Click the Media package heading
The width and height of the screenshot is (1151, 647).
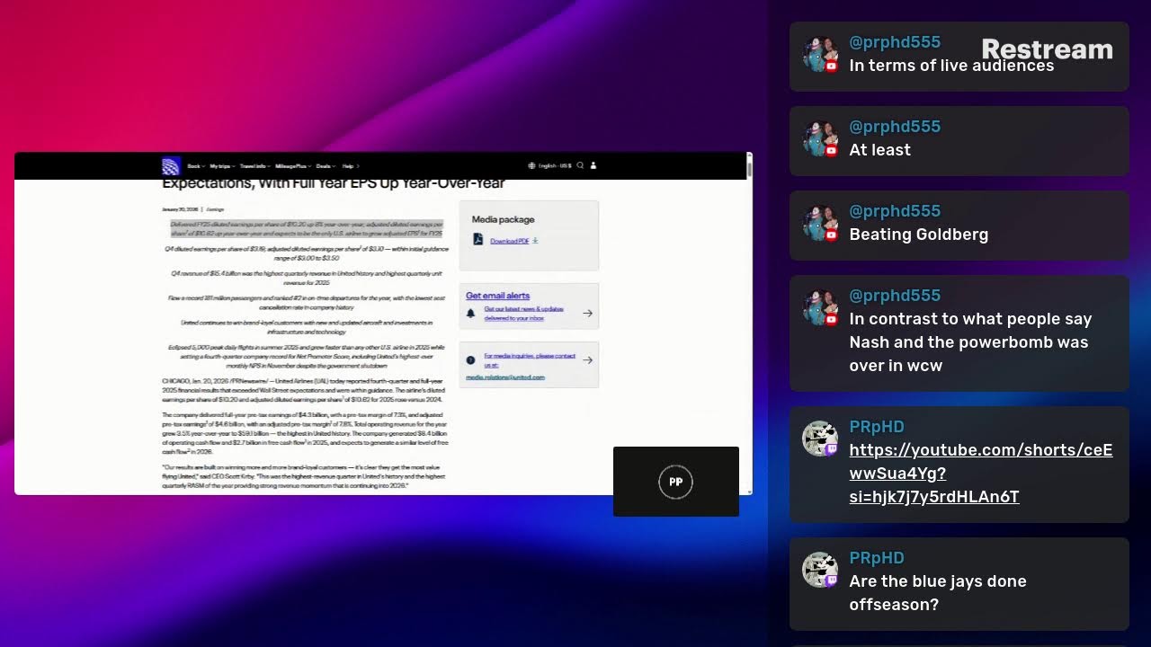pos(503,219)
